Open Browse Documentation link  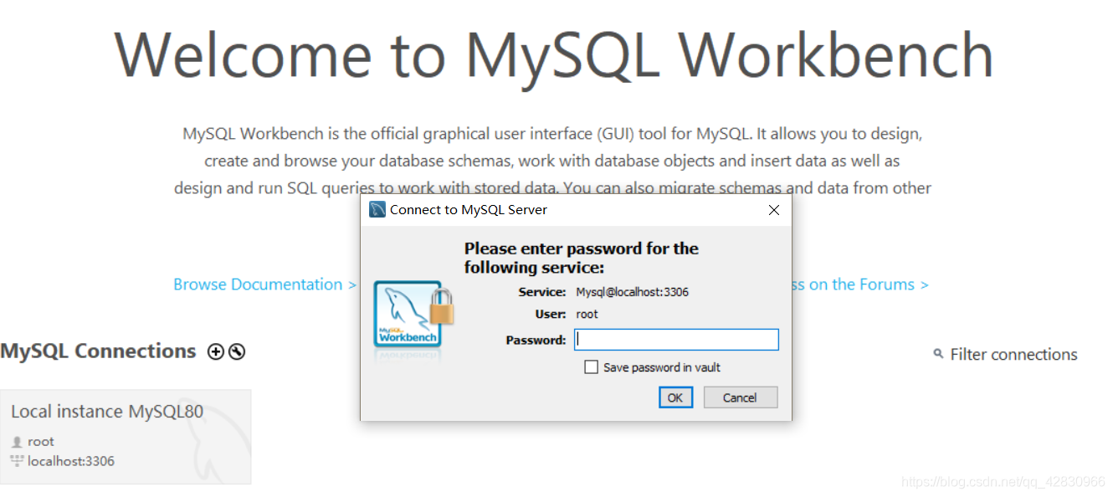[x=264, y=284]
